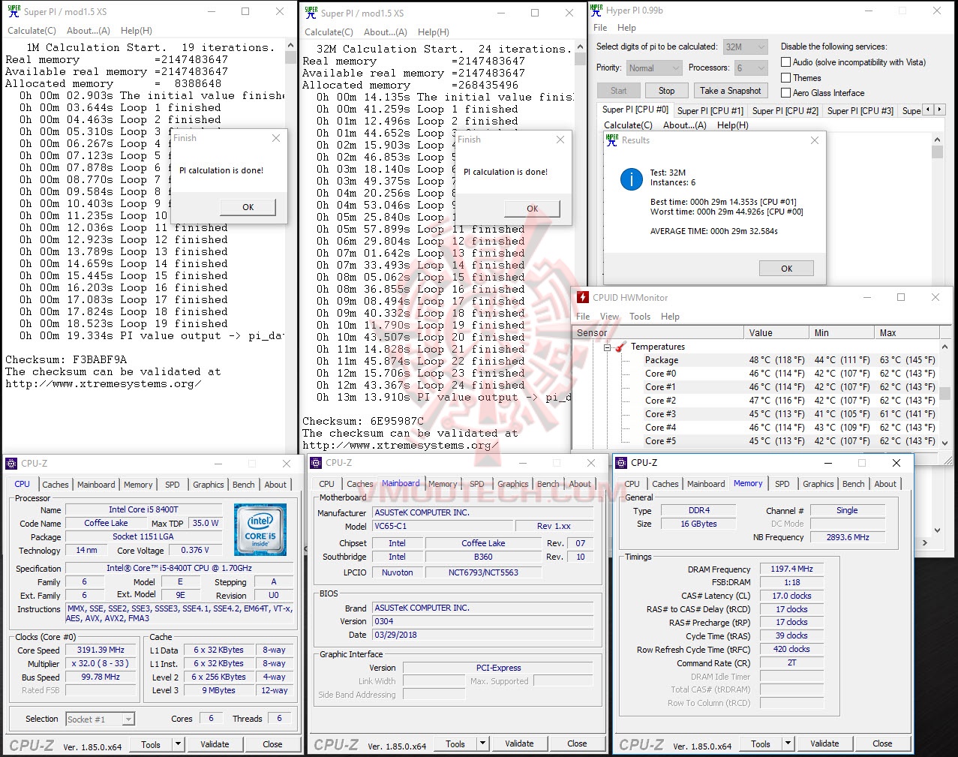
Task: Click the BIOS Version 0304 field
Action: (x=483, y=621)
